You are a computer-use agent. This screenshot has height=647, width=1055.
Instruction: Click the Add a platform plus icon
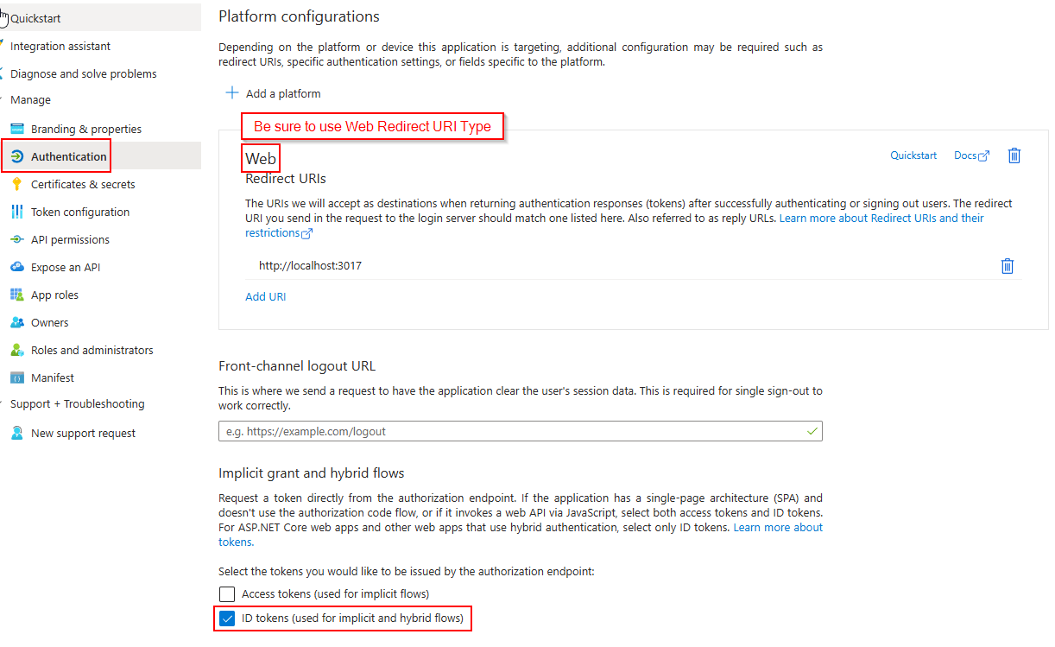point(231,93)
